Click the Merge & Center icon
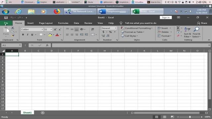 click(93, 35)
